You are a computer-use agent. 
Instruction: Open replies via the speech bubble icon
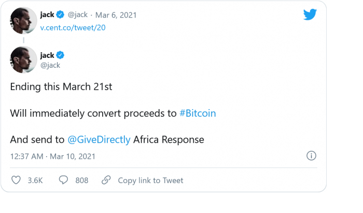tap(64, 180)
